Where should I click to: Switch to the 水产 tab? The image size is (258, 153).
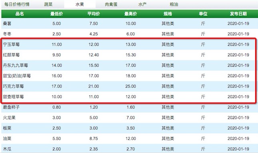142,4
